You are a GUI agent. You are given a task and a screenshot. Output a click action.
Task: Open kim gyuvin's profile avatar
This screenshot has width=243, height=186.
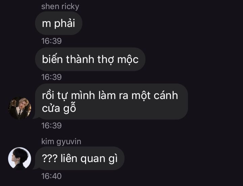click(x=20, y=159)
